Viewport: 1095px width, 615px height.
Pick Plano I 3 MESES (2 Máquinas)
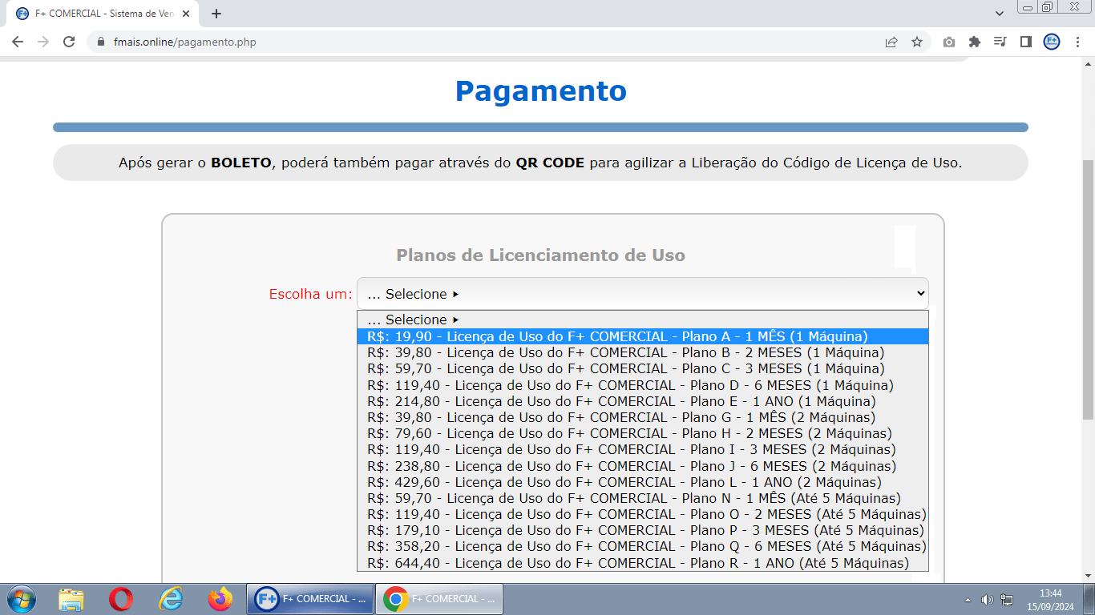click(642, 449)
